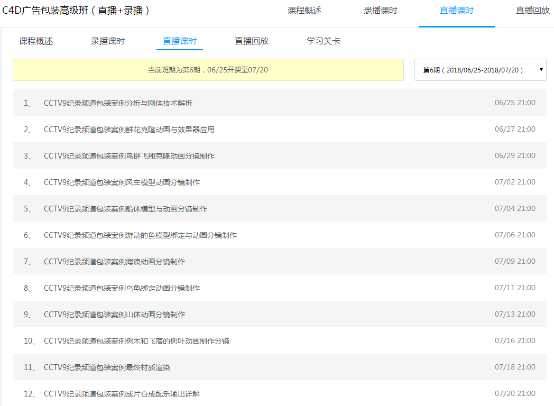Viewport: 554px width, 406px height.
Task: Go to the 学习关卡 sub-tab
Action: tap(323, 41)
